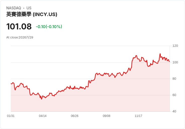185x129 pixels.
Task: Select the US market label
Action: click(29, 8)
